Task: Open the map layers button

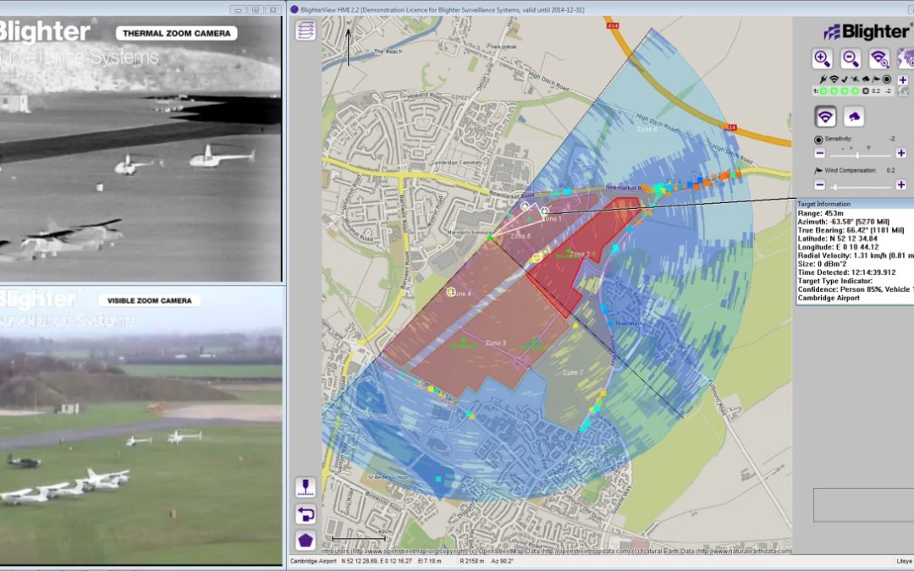Action: point(306,30)
